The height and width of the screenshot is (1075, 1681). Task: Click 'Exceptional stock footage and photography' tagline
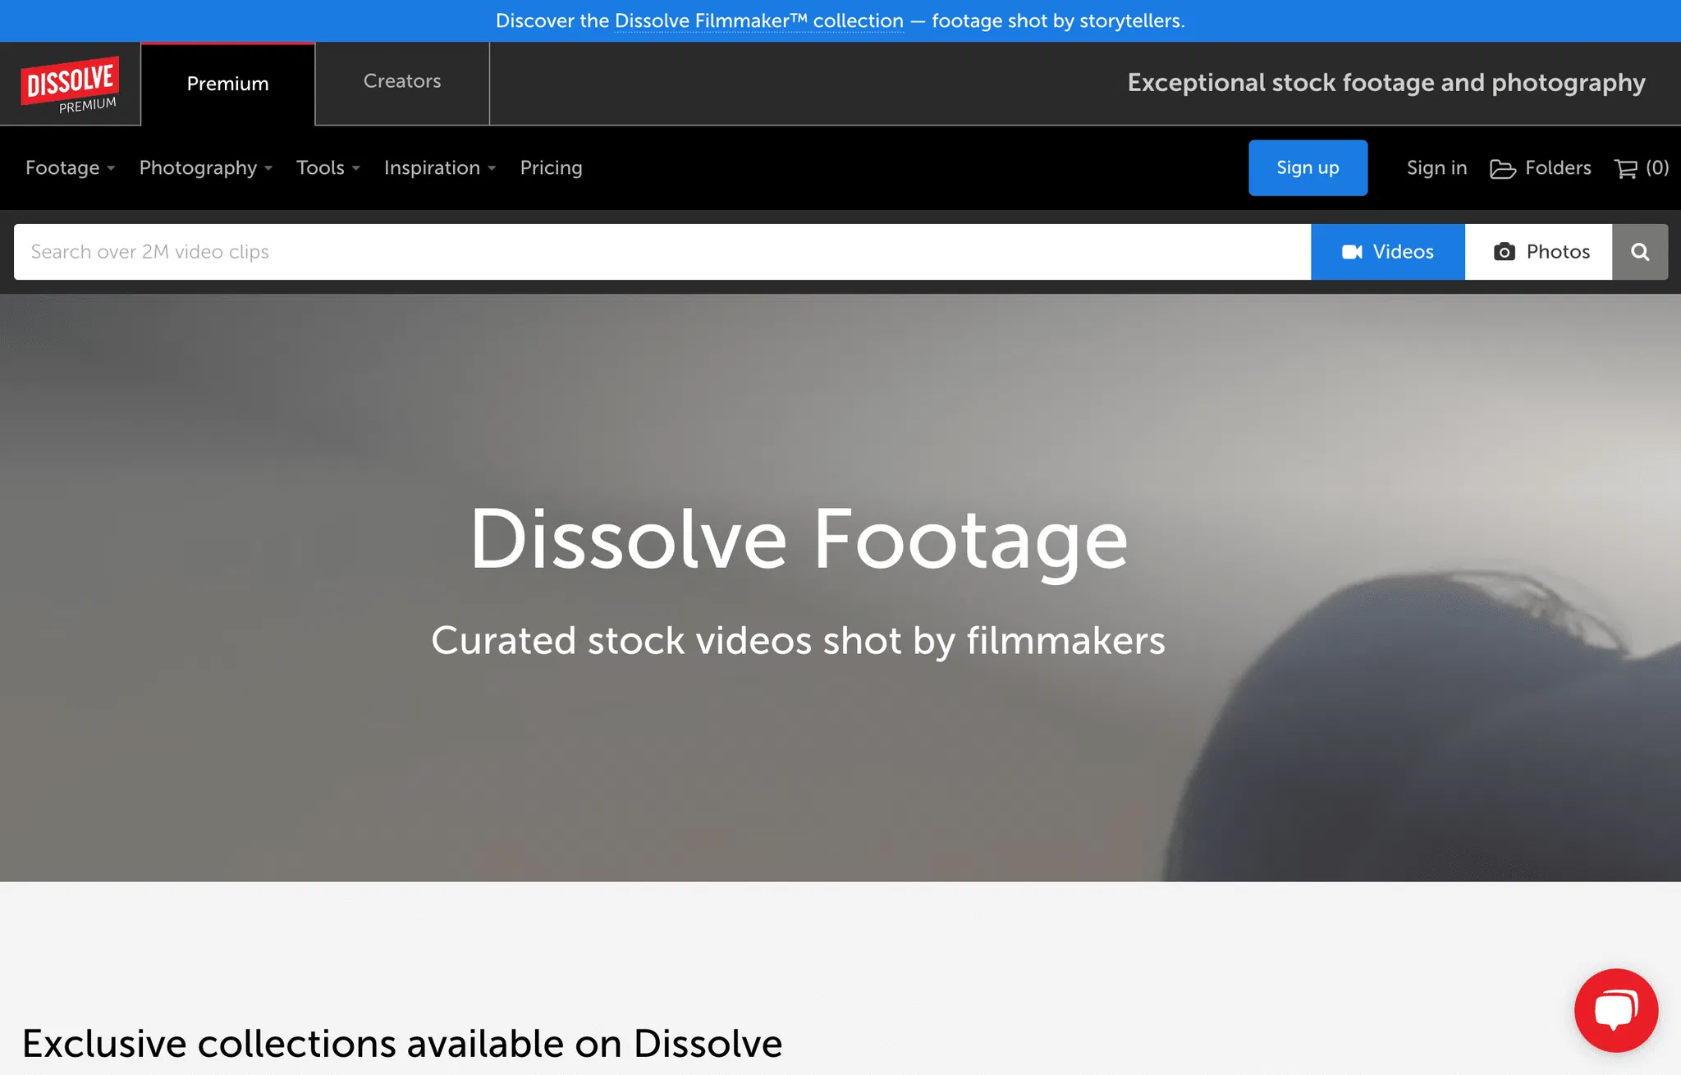pos(1386,83)
